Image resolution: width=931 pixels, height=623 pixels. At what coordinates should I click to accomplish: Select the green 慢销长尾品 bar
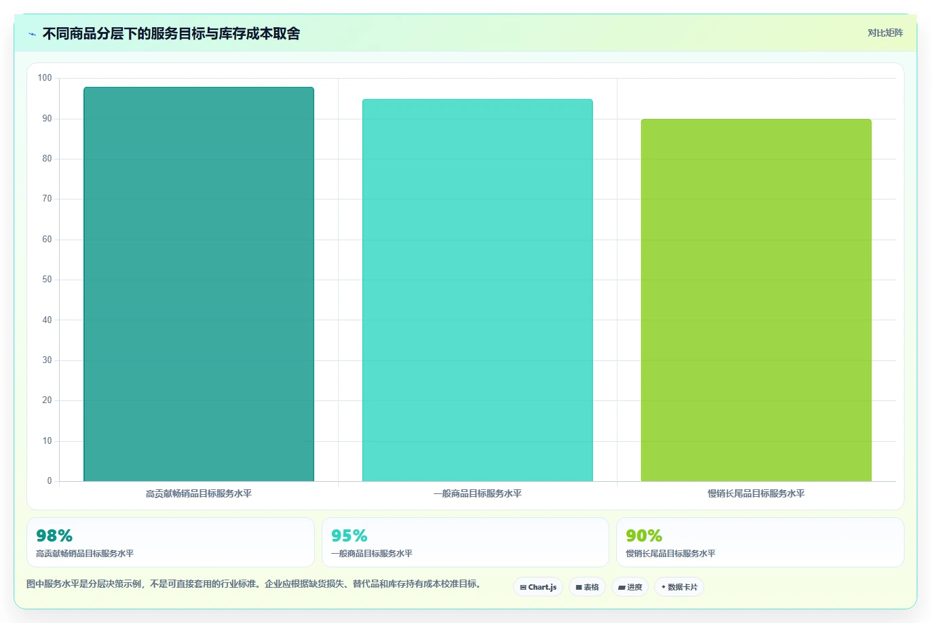756,301
